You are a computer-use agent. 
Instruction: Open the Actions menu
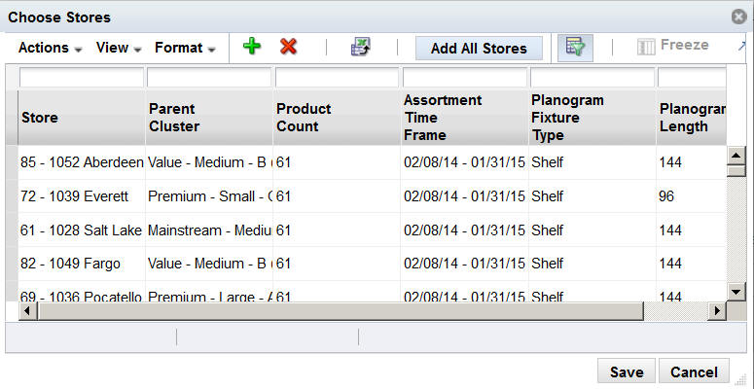point(50,48)
